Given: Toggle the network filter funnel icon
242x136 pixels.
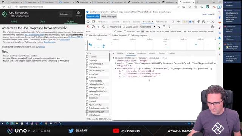Looking at the screenshot, I should [98, 27].
